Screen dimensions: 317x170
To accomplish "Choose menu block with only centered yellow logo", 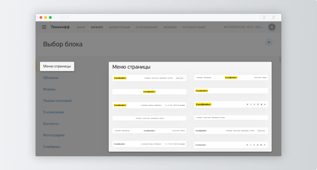I will pyautogui.click(x=149, y=92).
